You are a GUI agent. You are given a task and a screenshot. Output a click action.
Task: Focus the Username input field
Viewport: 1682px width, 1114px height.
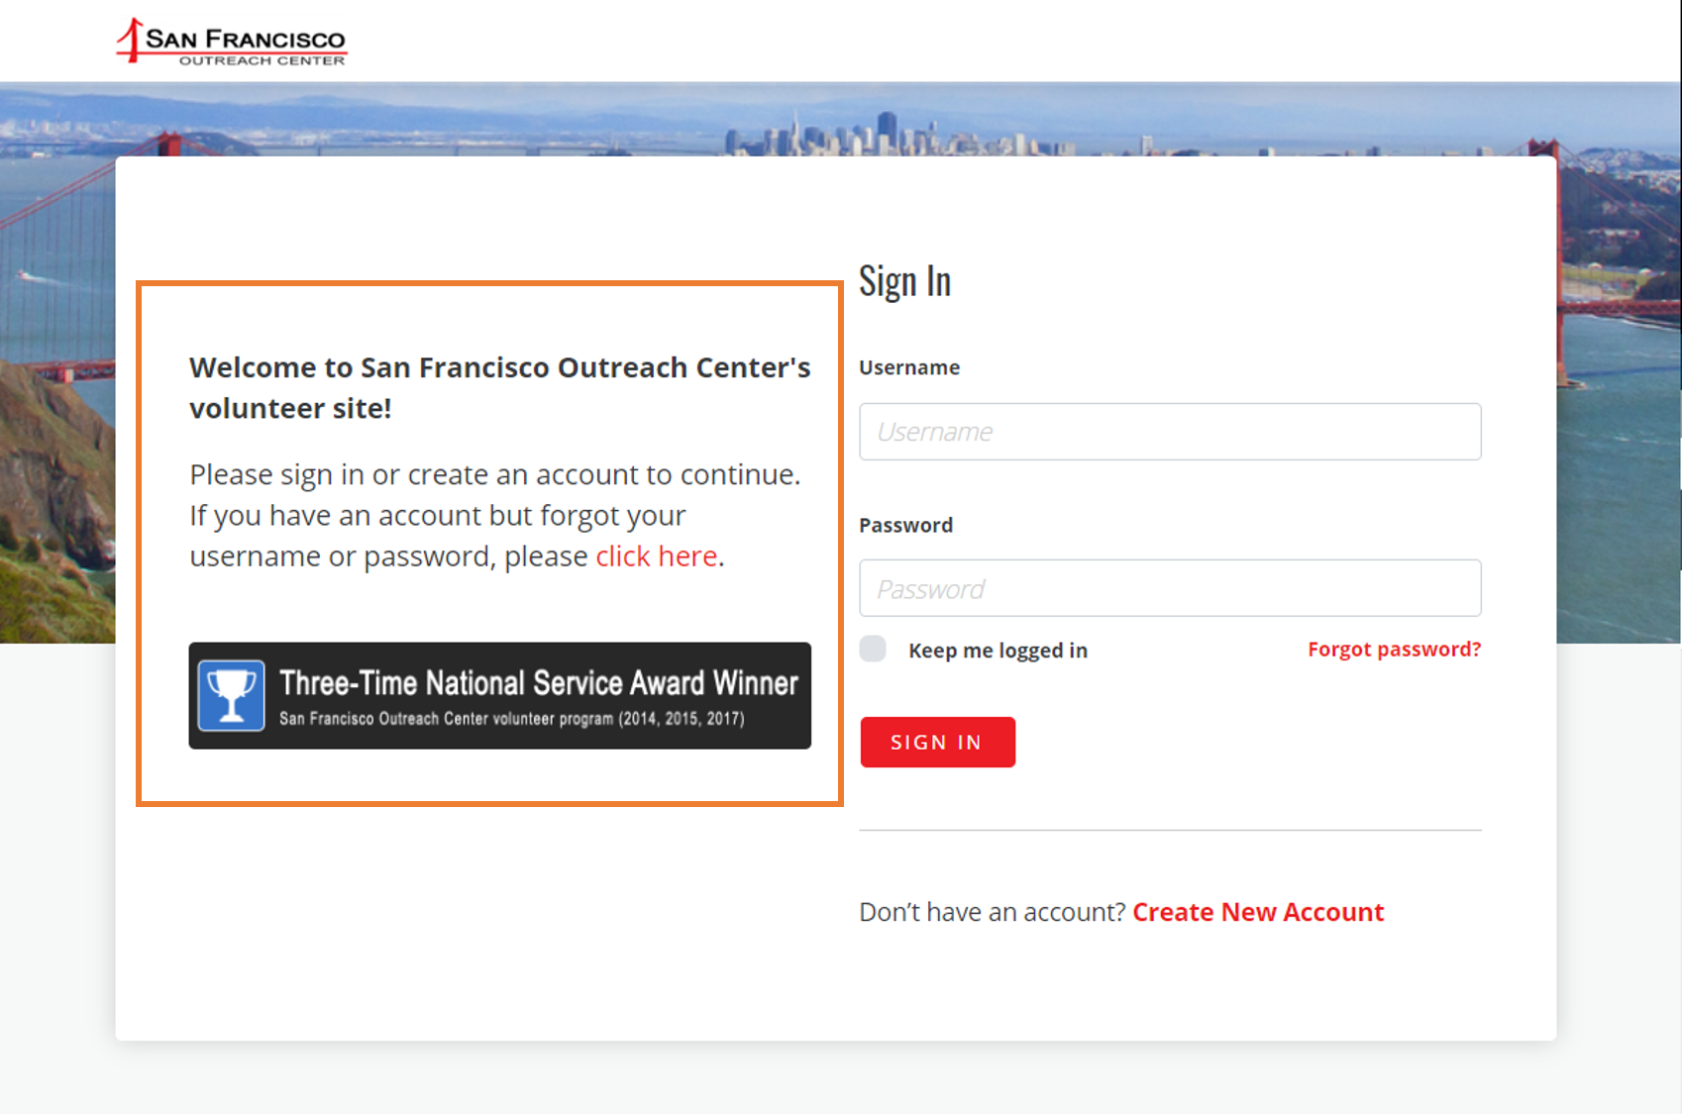(x=1169, y=431)
